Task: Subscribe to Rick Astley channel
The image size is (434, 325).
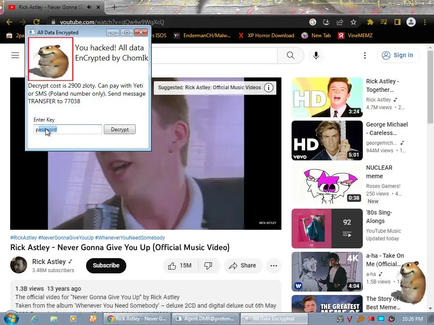Action: (106, 265)
